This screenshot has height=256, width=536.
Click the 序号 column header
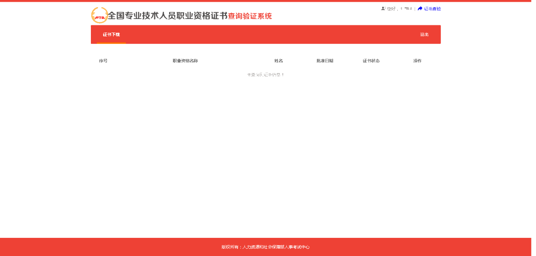pos(103,61)
